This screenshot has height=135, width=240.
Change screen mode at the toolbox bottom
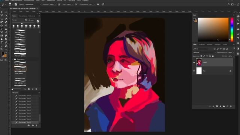(x=6, y=60)
